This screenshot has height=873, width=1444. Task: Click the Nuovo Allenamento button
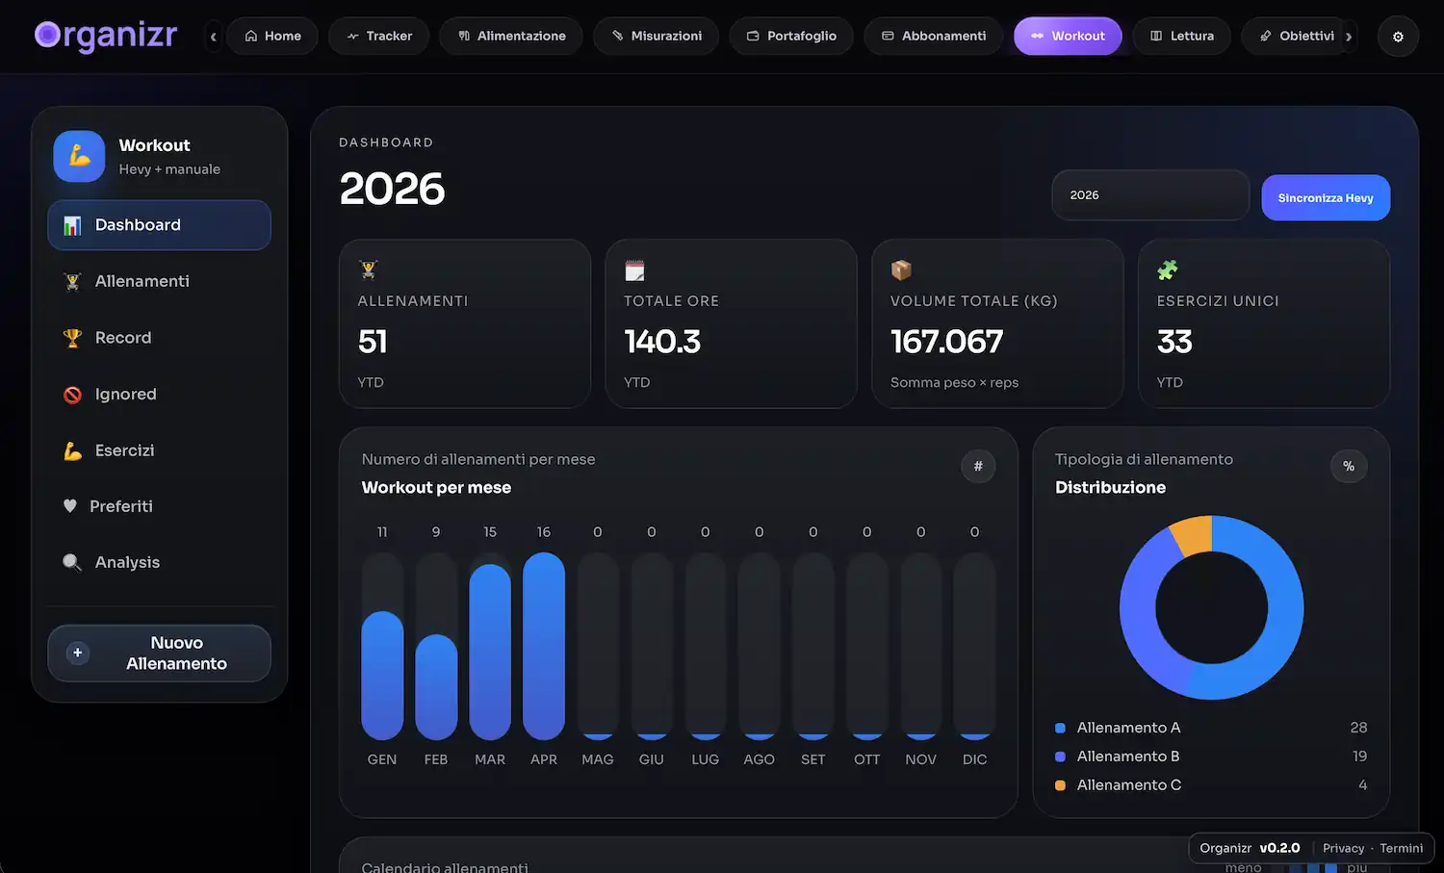159,654
